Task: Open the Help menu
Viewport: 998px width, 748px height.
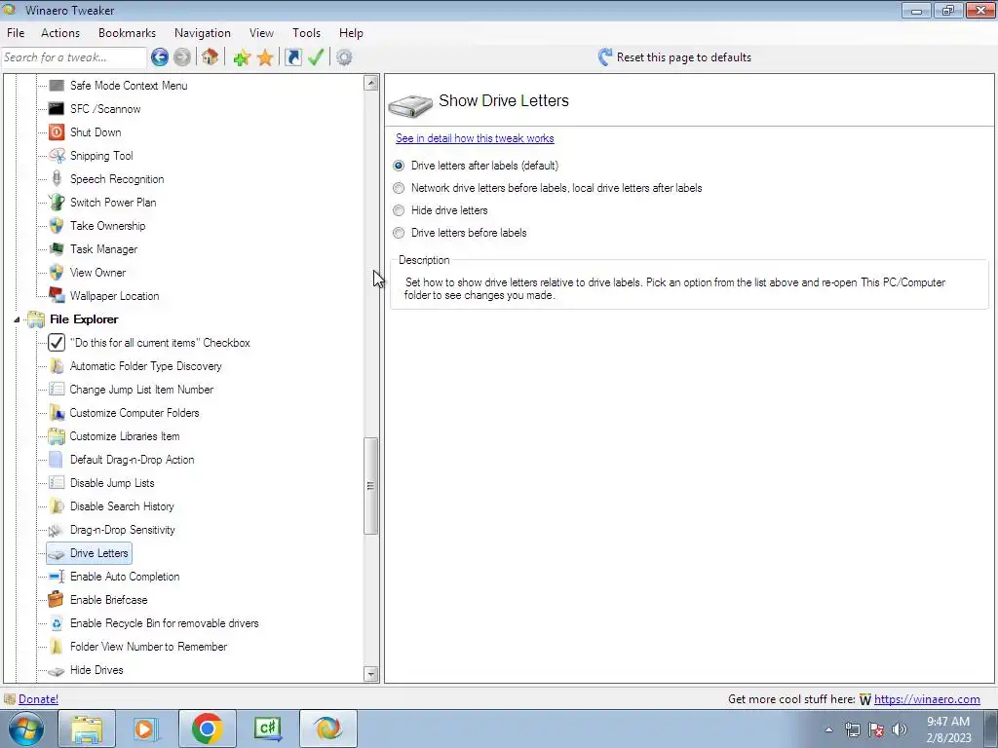Action: [x=351, y=33]
